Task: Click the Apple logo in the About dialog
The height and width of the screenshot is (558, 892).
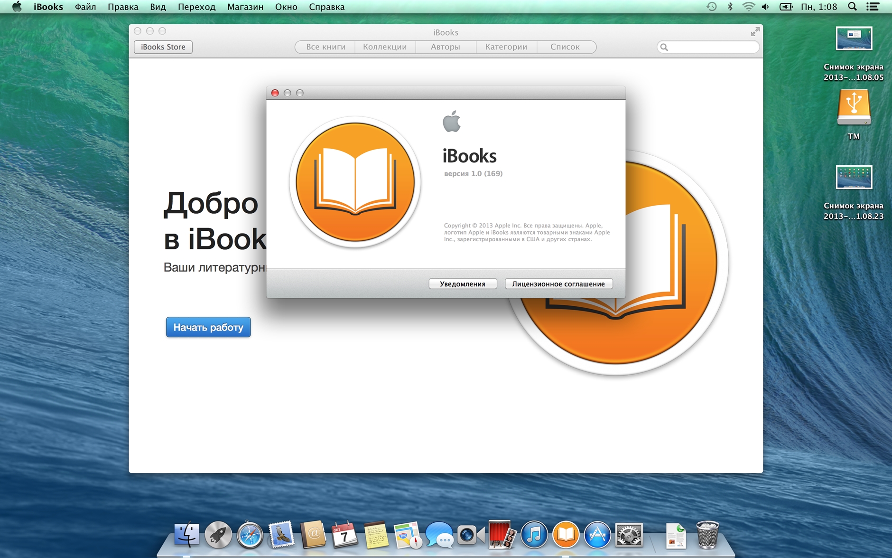Action: click(452, 121)
